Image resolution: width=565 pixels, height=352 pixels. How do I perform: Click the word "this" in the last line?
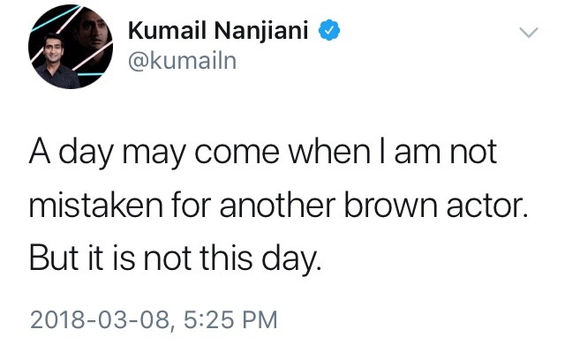(x=226, y=257)
